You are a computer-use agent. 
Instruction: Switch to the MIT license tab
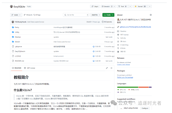tap(30, 68)
